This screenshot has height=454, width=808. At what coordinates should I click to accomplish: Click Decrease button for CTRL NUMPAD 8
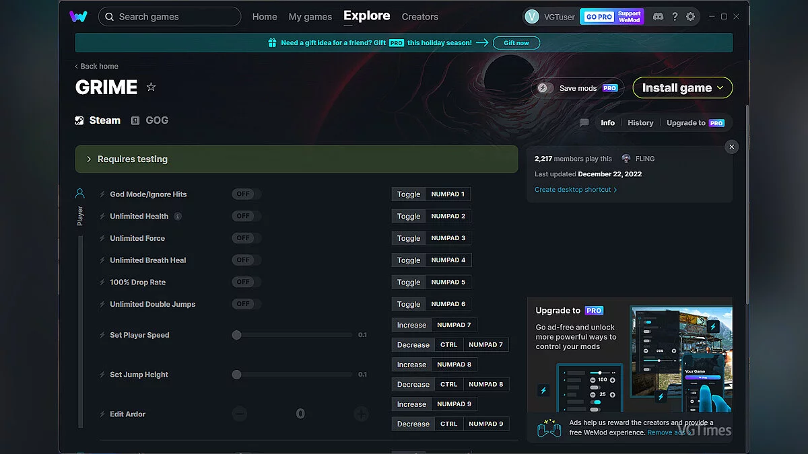pos(413,385)
